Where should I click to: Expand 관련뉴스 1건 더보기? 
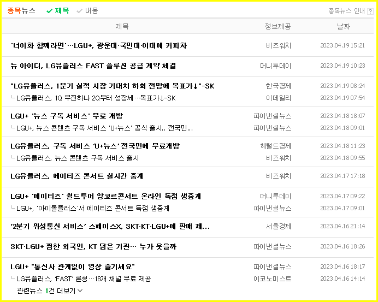click(x=50, y=291)
